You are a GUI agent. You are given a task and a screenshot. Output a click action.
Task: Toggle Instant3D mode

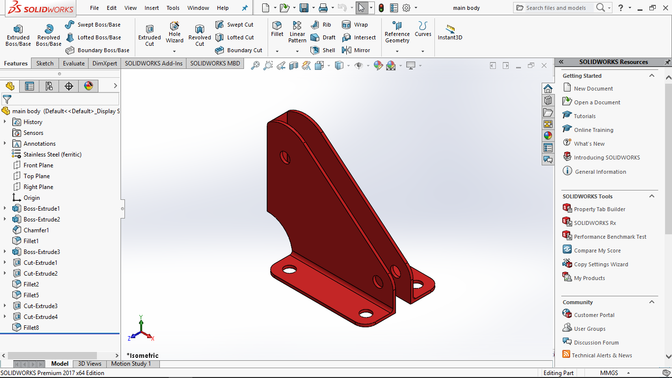(450, 32)
